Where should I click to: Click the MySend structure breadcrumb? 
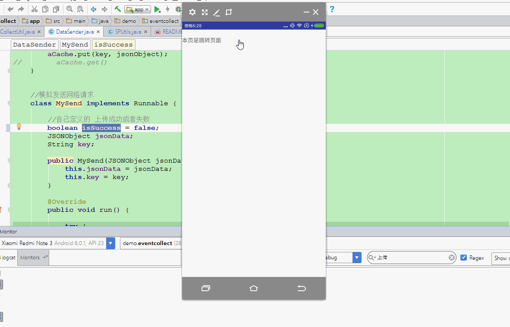75,44
